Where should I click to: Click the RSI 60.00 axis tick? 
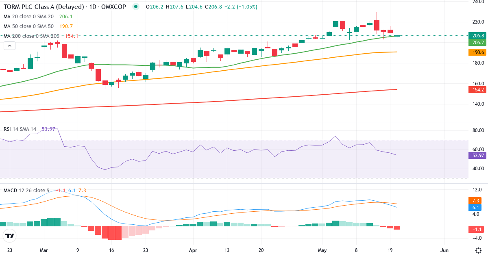coord(477,150)
